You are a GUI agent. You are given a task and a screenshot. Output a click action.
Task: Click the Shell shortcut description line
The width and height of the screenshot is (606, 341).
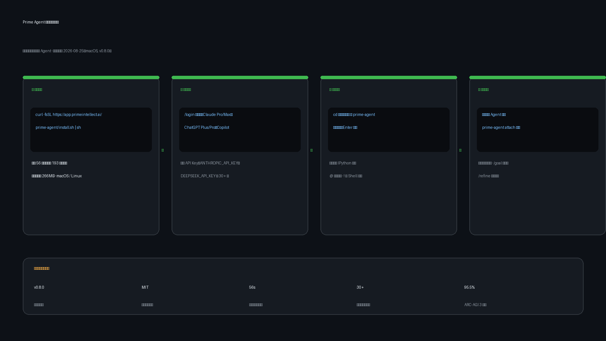pyautogui.click(x=346, y=176)
